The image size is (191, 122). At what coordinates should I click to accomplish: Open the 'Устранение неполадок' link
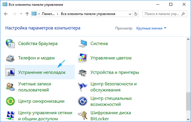42,72
